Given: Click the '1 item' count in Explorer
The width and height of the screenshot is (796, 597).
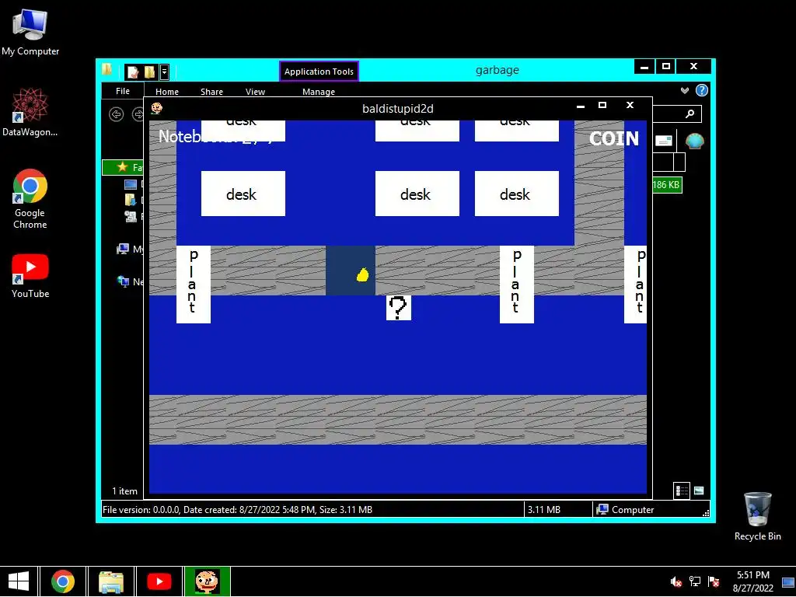Looking at the screenshot, I should pyautogui.click(x=125, y=491).
